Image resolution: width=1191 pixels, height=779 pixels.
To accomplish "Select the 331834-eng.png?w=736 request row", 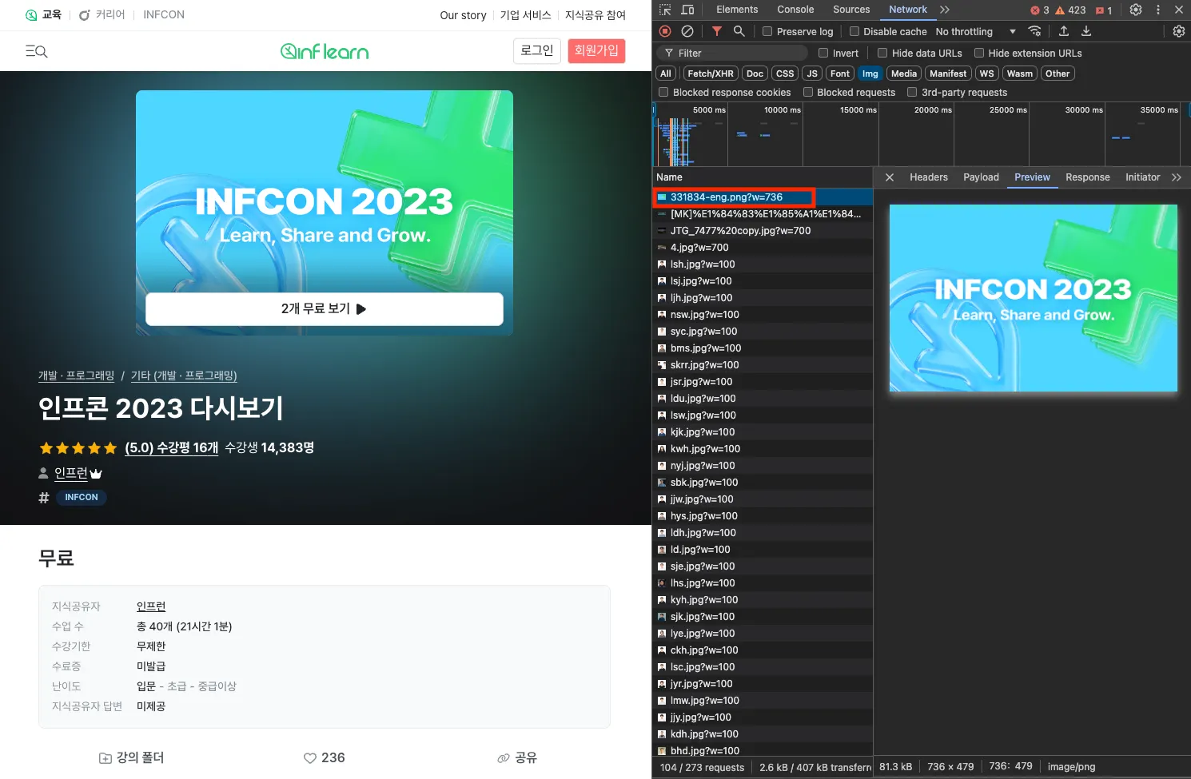I will [763, 197].
